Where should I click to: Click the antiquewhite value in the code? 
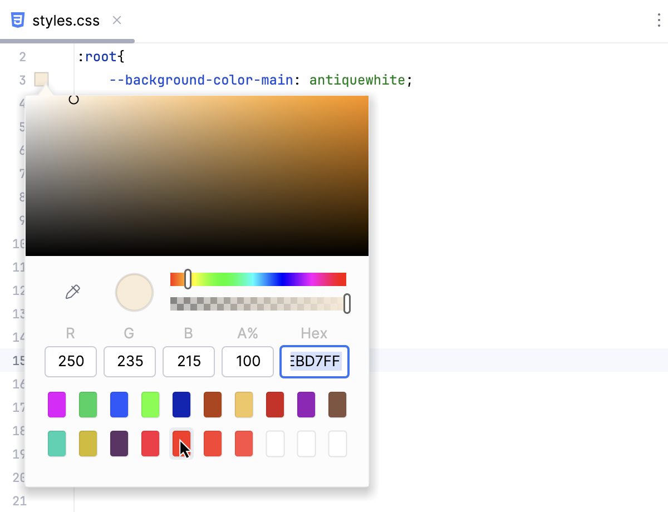[x=356, y=80]
